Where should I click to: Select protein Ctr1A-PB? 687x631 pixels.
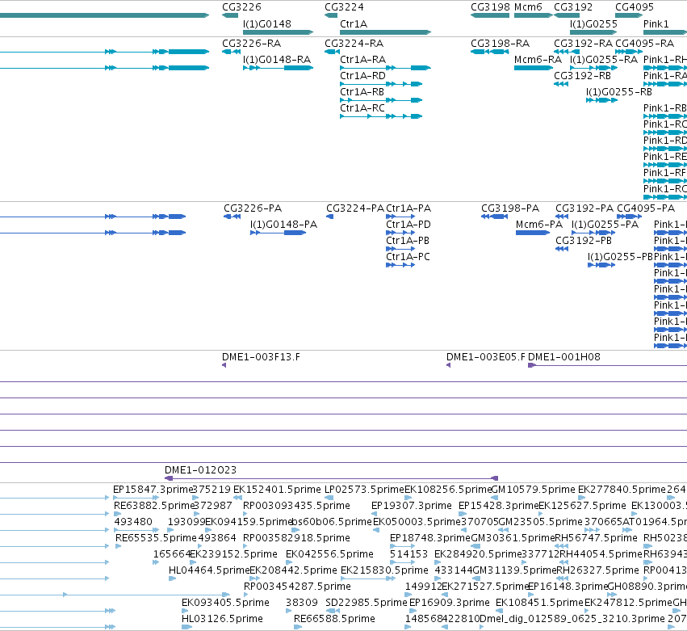400,249
